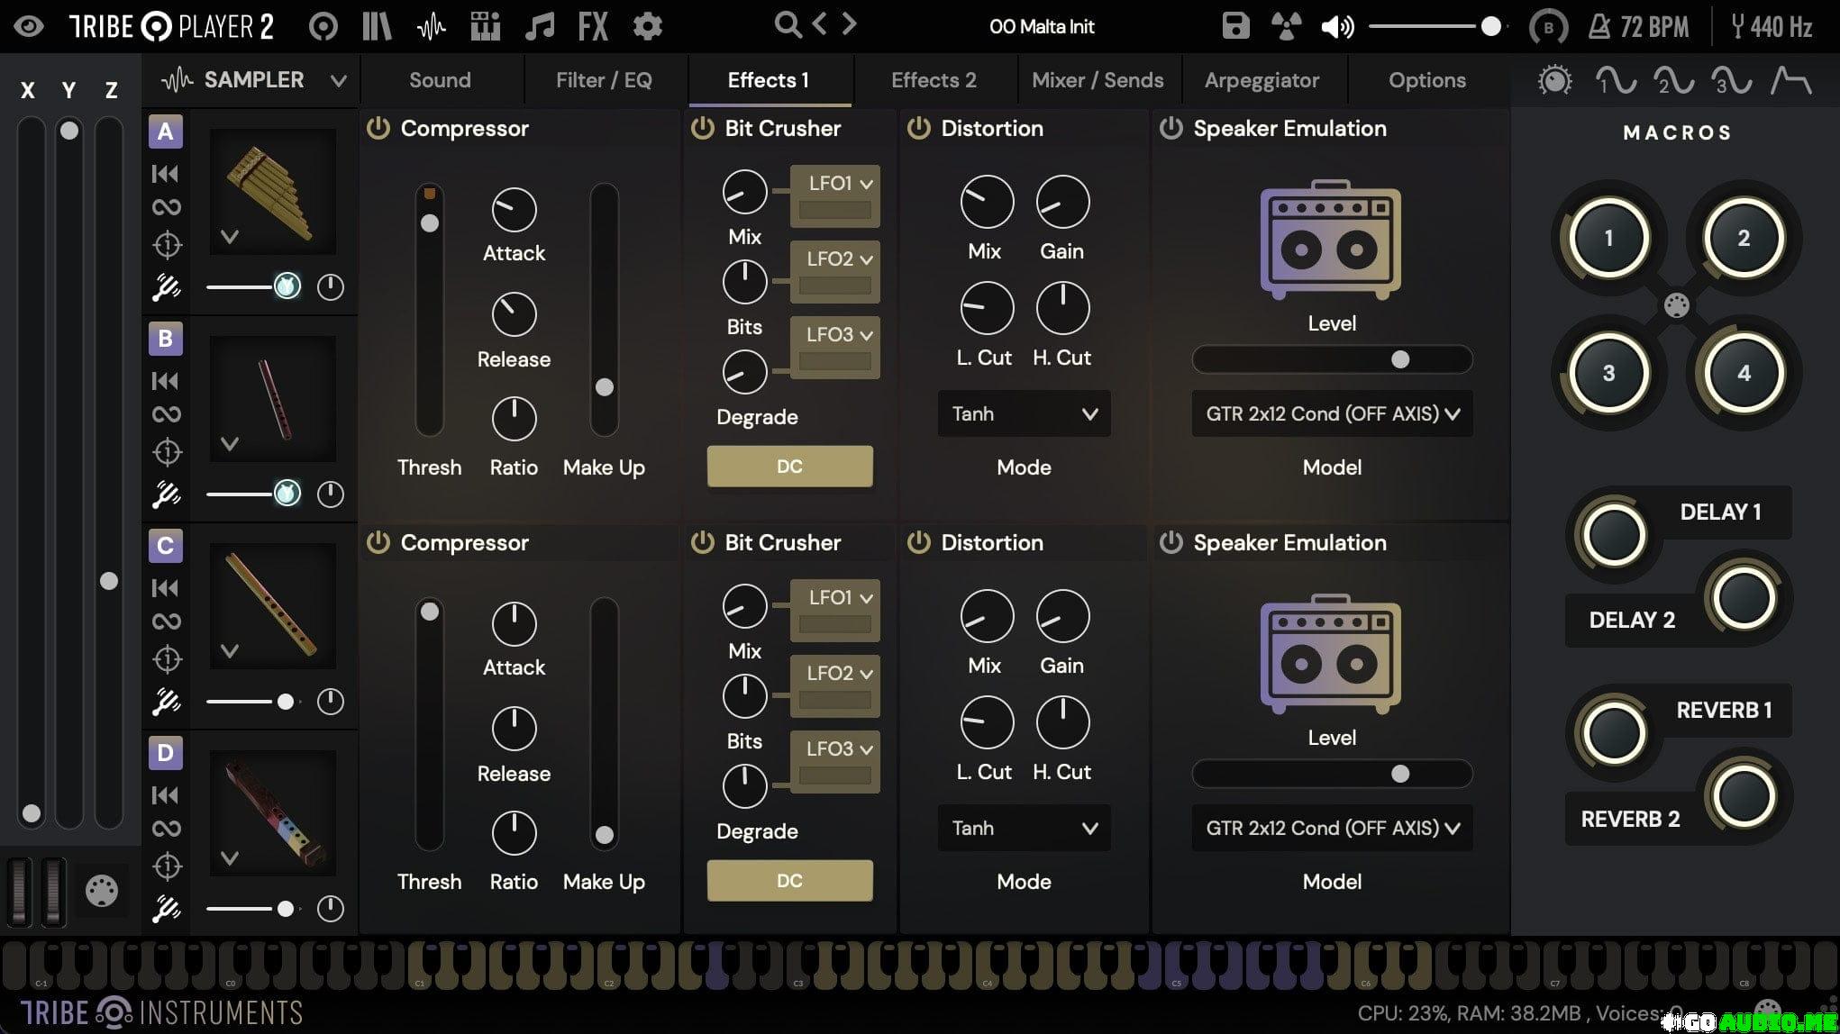Open the Arpeggiator tab
The width and height of the screenshot is (1840, 1034).
pyautogui.click(x=1262, y=80)
